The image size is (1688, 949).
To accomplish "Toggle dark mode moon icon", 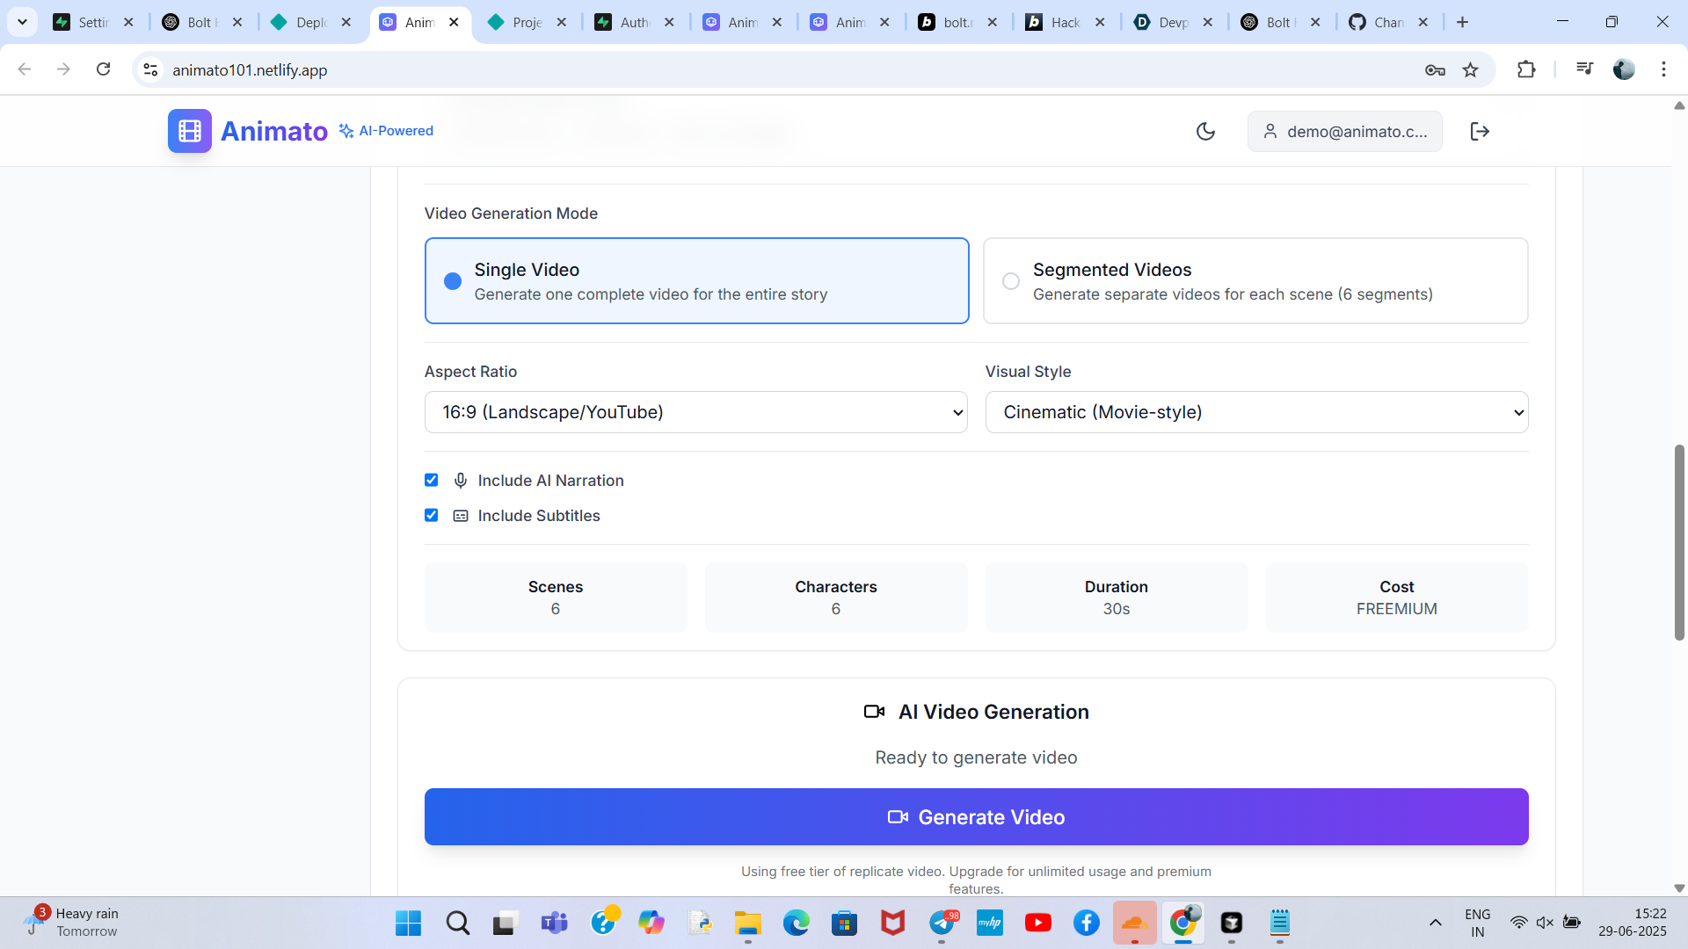I will point(1205,131).
